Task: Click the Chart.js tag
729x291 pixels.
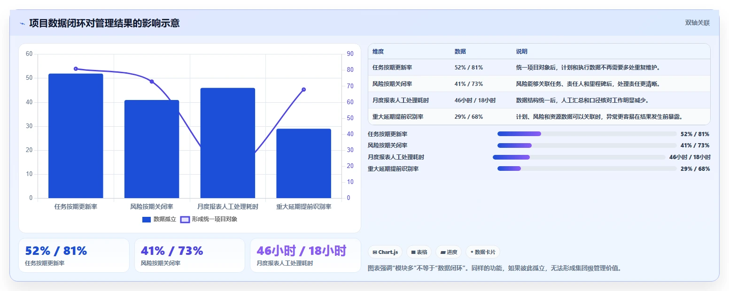Action: pos(385,252)
